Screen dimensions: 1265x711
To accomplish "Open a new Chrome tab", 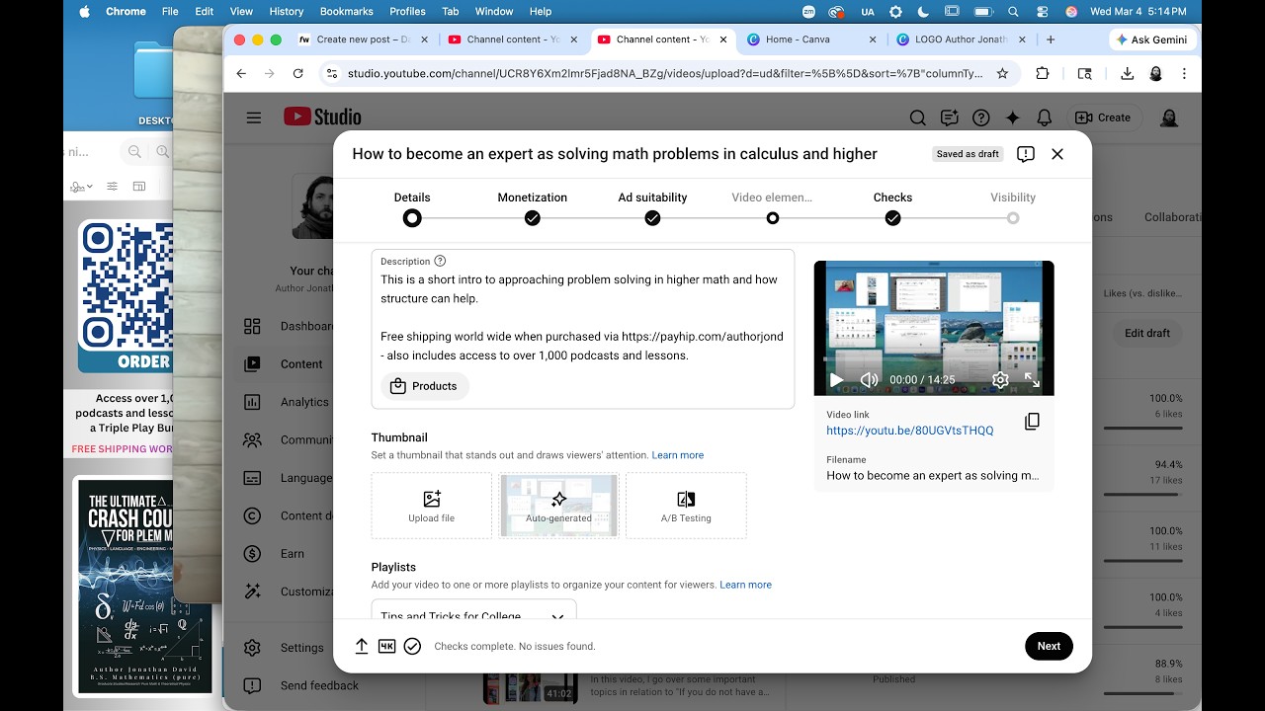I will click(x=1050, y=39).
